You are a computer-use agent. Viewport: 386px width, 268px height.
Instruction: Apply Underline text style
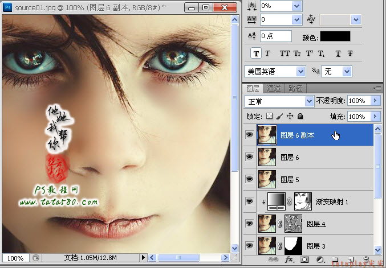[338, 53]
